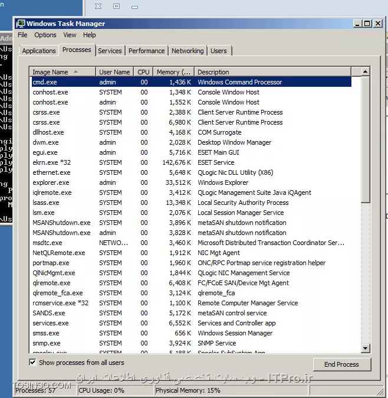Image resolution: width=388 pixels, height=398 pixels.
Task: Open the Performance tab
Action: [x=146, y=51]
